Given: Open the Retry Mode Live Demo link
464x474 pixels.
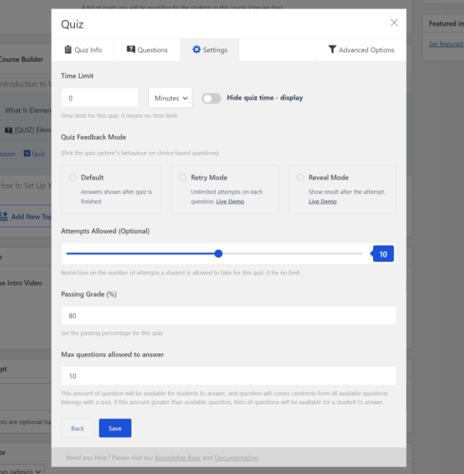Looking at the screenshot, I should point(230,202).
